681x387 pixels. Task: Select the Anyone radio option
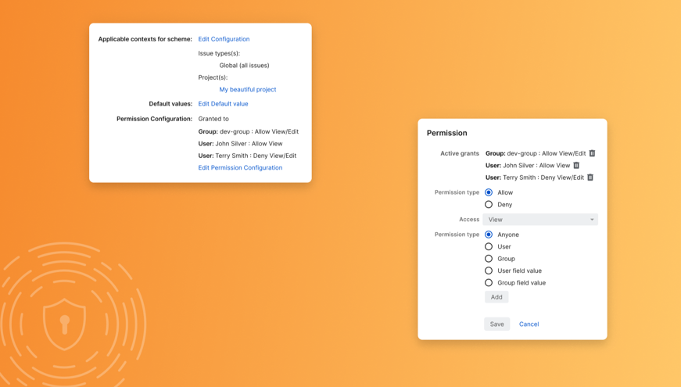(x=489, y=235)
